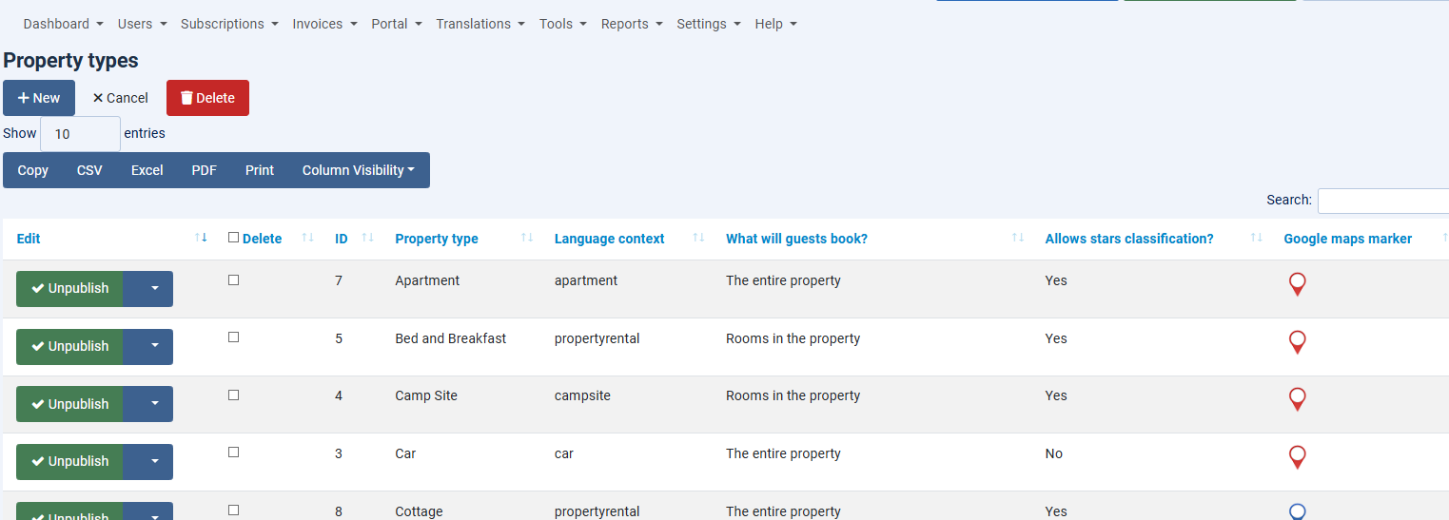Image resolution: width=1449 pixels, height=520 pixels.
Task: Click the Car row map marker icon
Action: pos(1297,457)
